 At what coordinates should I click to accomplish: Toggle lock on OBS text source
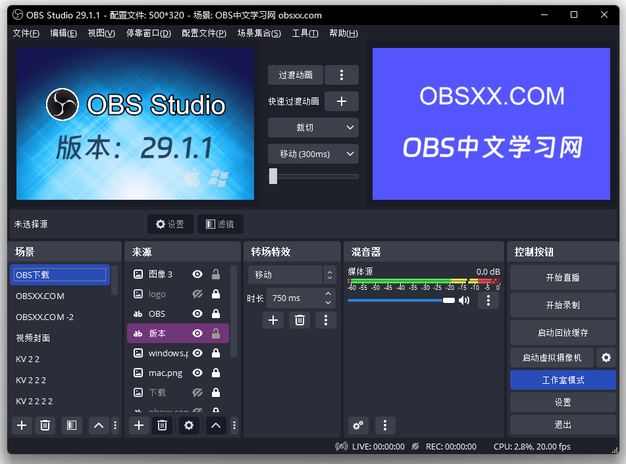(x=216, y=313)
